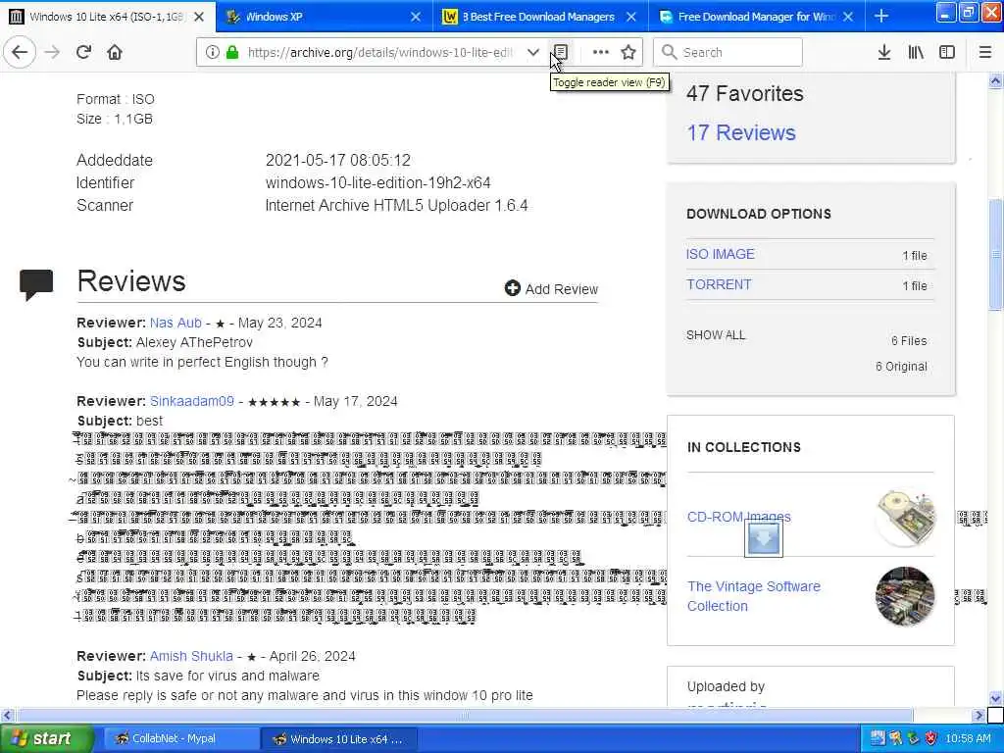The height and width of the screenshot is (753, 1004).
Task: Click the horizontal scrollbar right arrow
Action: (x=979, y=715)
